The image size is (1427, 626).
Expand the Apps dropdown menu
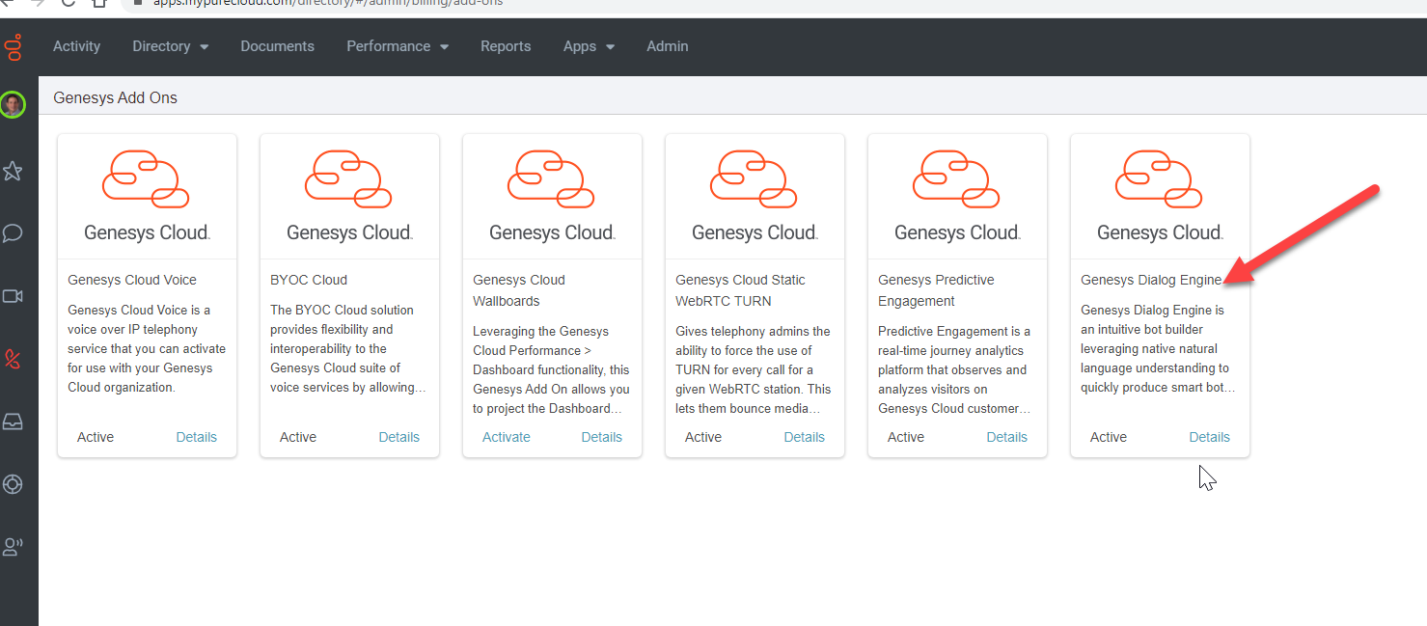(x=589, y=46)
